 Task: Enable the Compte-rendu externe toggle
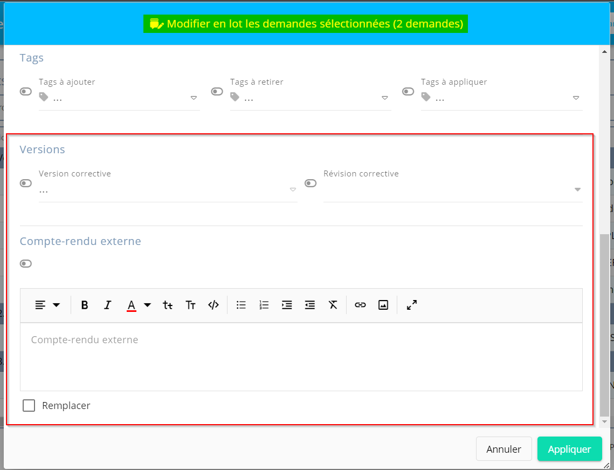26,263
